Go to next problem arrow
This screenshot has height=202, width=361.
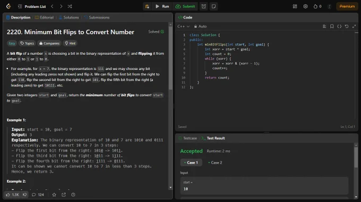61,6
